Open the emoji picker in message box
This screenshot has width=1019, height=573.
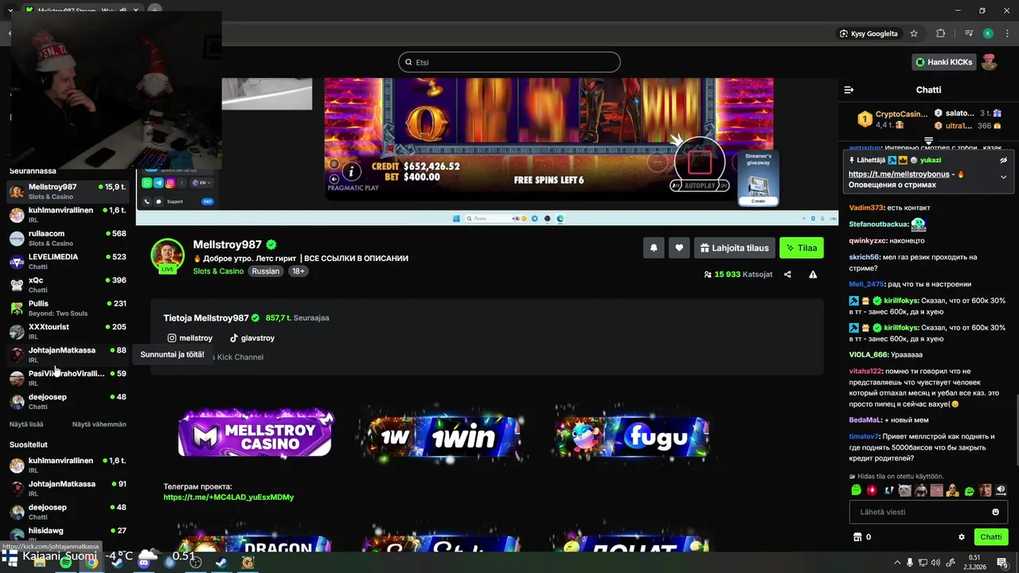pos(995,512)
